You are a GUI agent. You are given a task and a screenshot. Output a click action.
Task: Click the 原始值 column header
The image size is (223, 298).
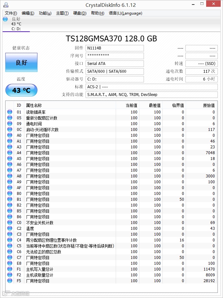point(202,105)
